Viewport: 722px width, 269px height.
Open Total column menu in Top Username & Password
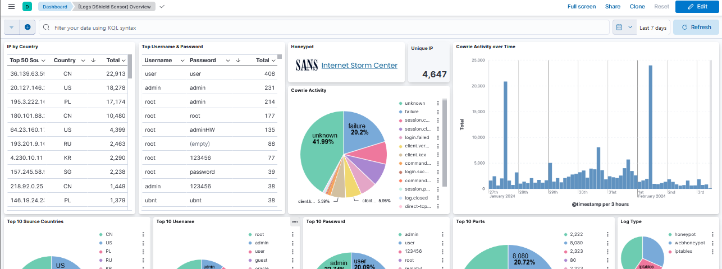[x=273, y=61]
